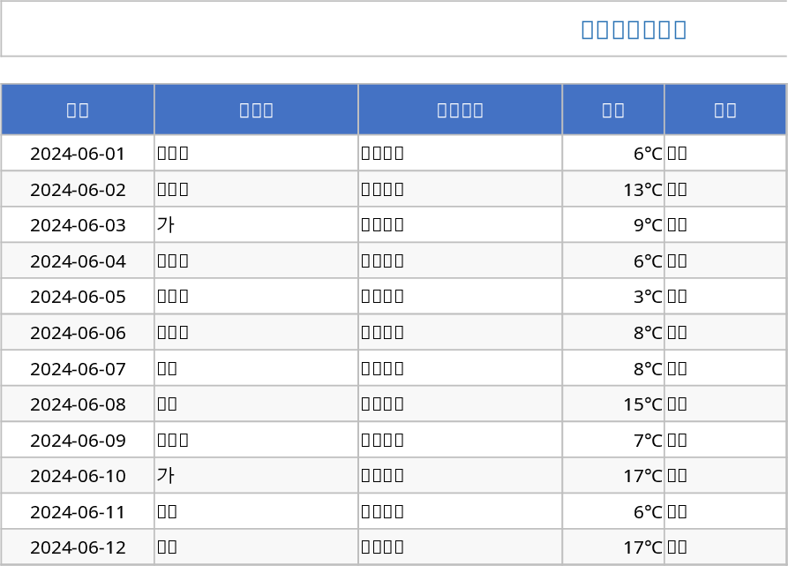Click the rightmost blue column header
This screenshot has width=788, height=566.
[x=725, y=109]
